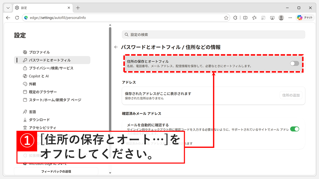
Task: Click the アドレス section heading
Action: [x=129, y=82]
